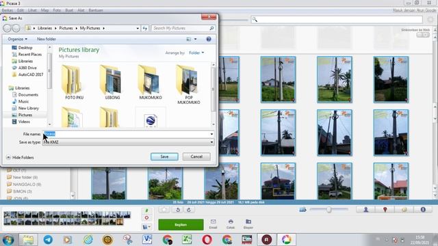Rotate photo counter-clockwise in Picasa
This screenshot has width=438, height=246.
[178, 210]
